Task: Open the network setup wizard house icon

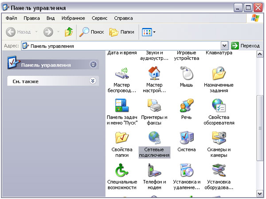Action: click(x=154, y=73)
